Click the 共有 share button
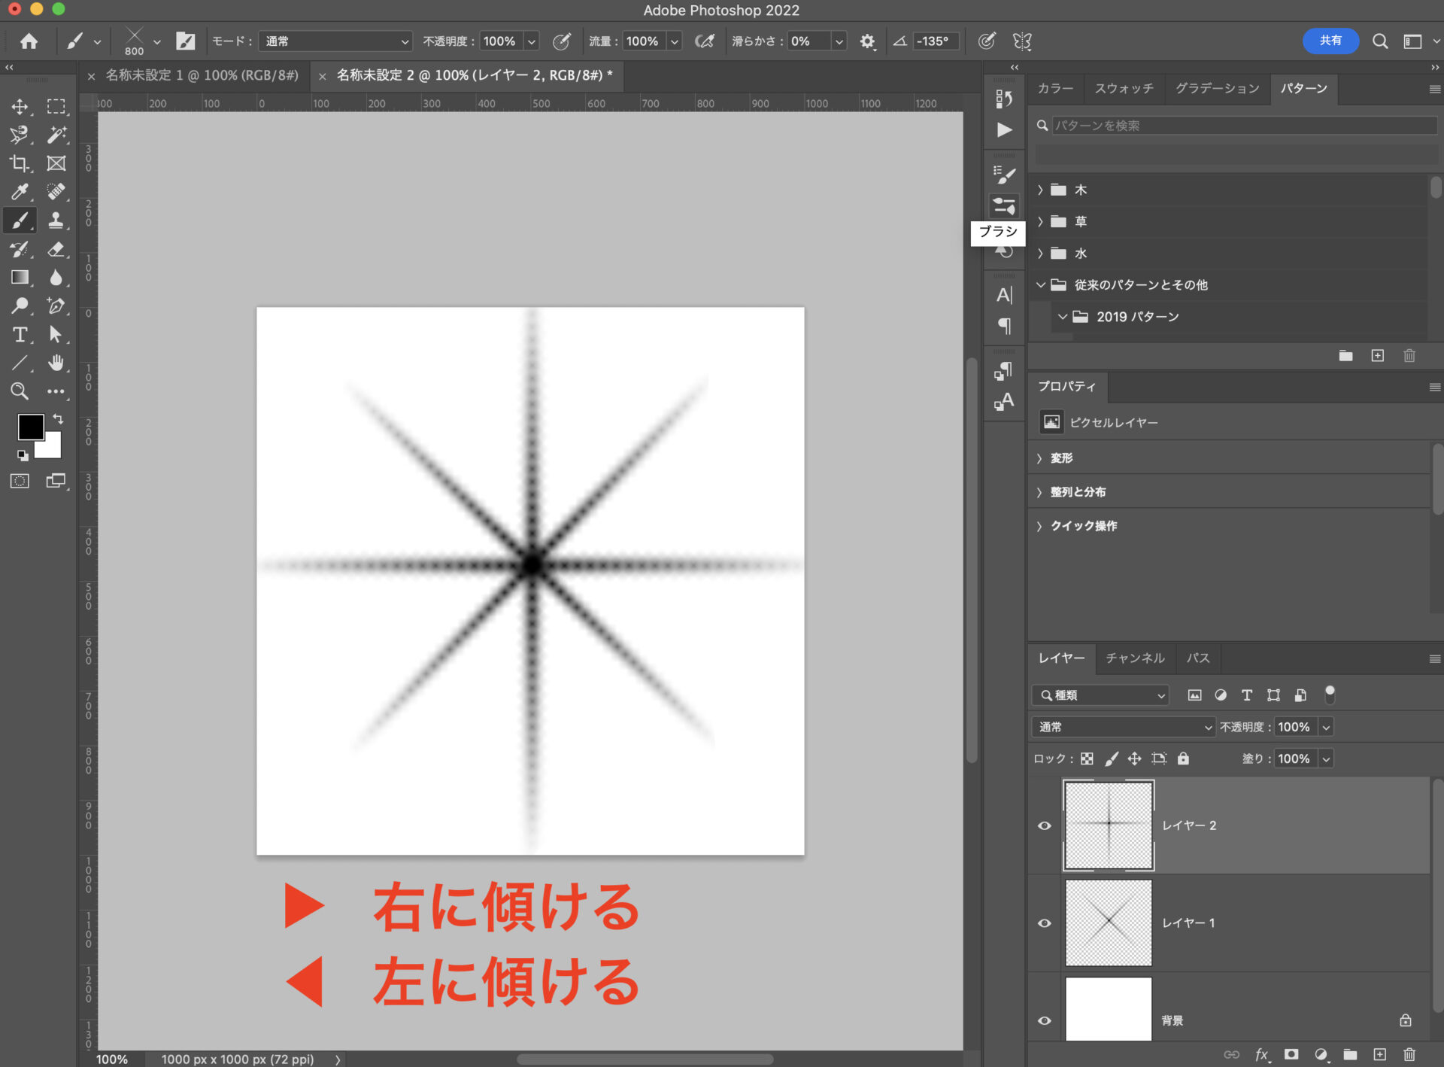The image size is (1444, 1067). [x=1330, y=41]
